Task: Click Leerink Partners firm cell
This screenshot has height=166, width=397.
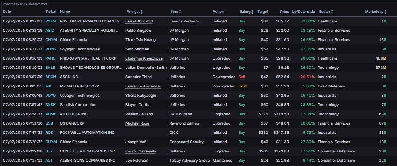Action: (x=184, y=21)
